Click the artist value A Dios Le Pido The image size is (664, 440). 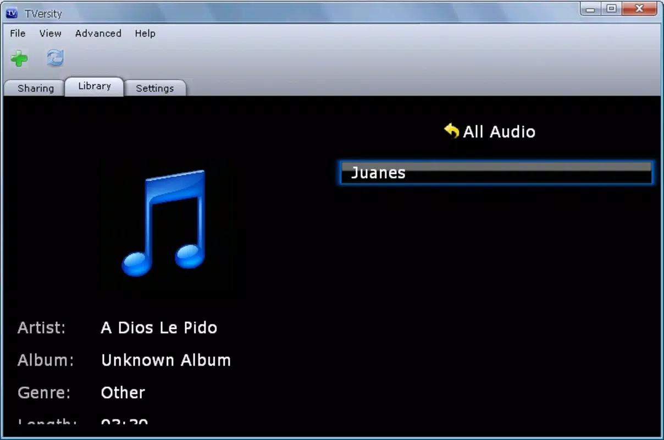coord(159,328)
